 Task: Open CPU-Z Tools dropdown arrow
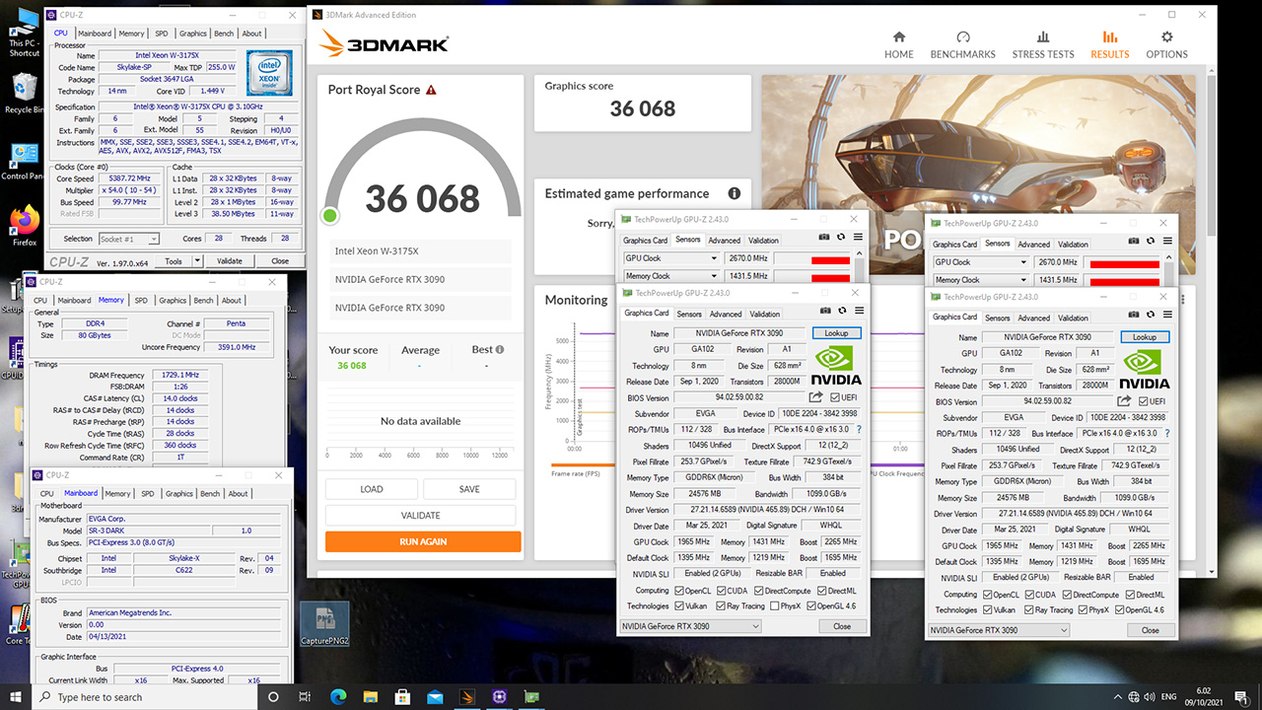pyautogui.click(x=197, y=261)
